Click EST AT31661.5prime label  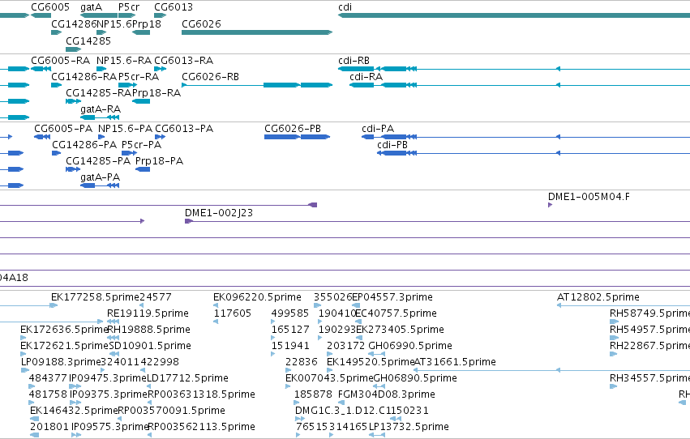(x=455, y=362)
